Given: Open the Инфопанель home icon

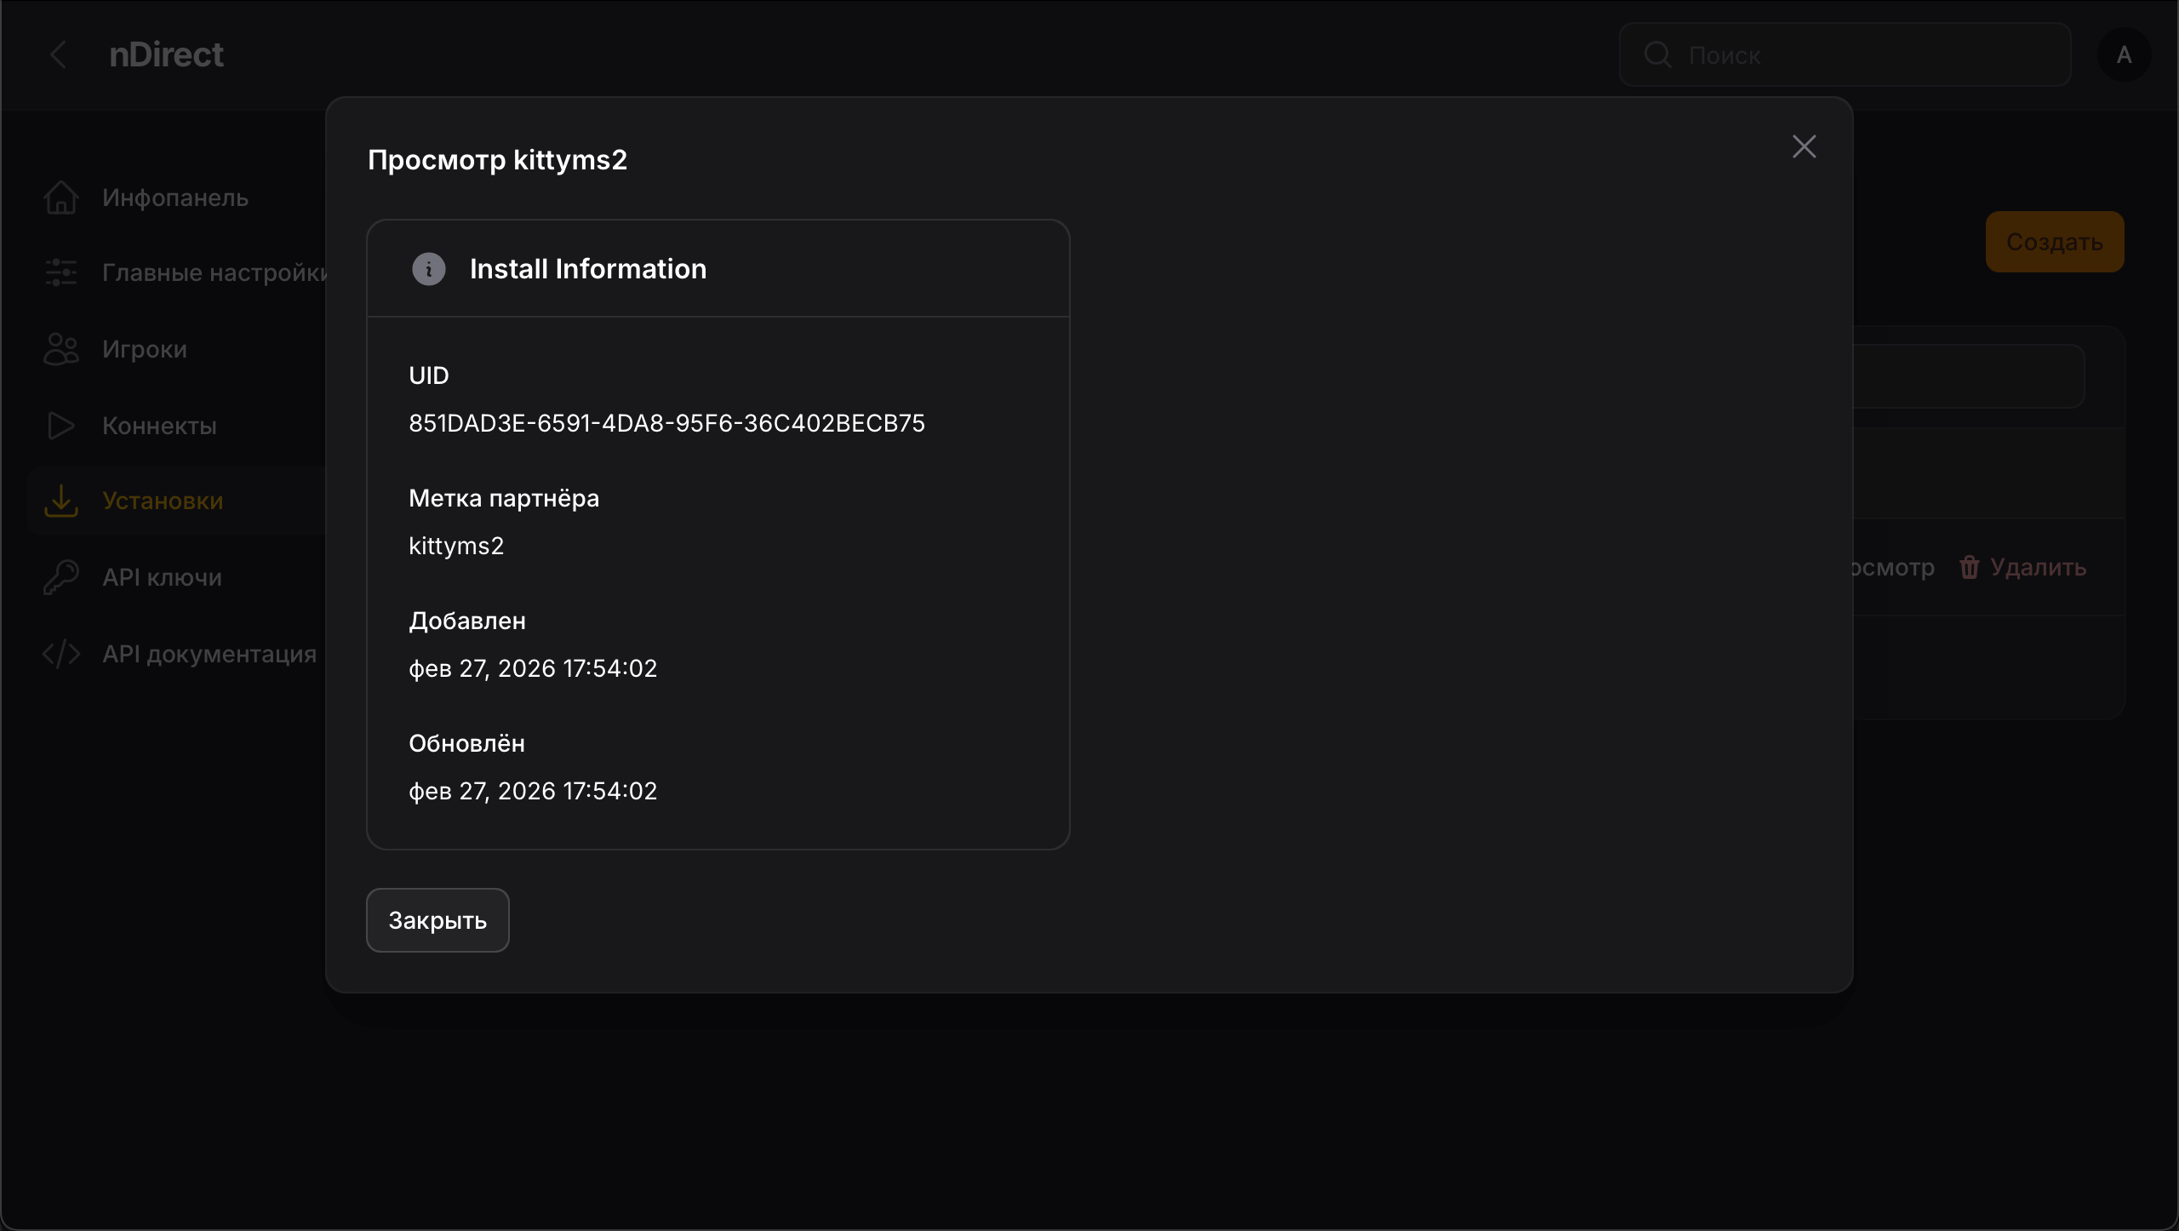Looking at the screenshot, I should click(60, 197).
